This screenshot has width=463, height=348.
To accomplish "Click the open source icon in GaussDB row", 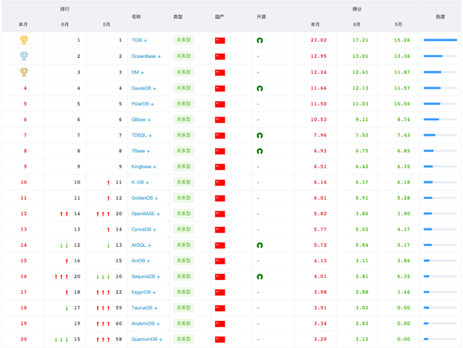I will point(260,88).
